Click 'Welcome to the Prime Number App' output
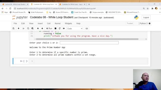 coord(47,47)
